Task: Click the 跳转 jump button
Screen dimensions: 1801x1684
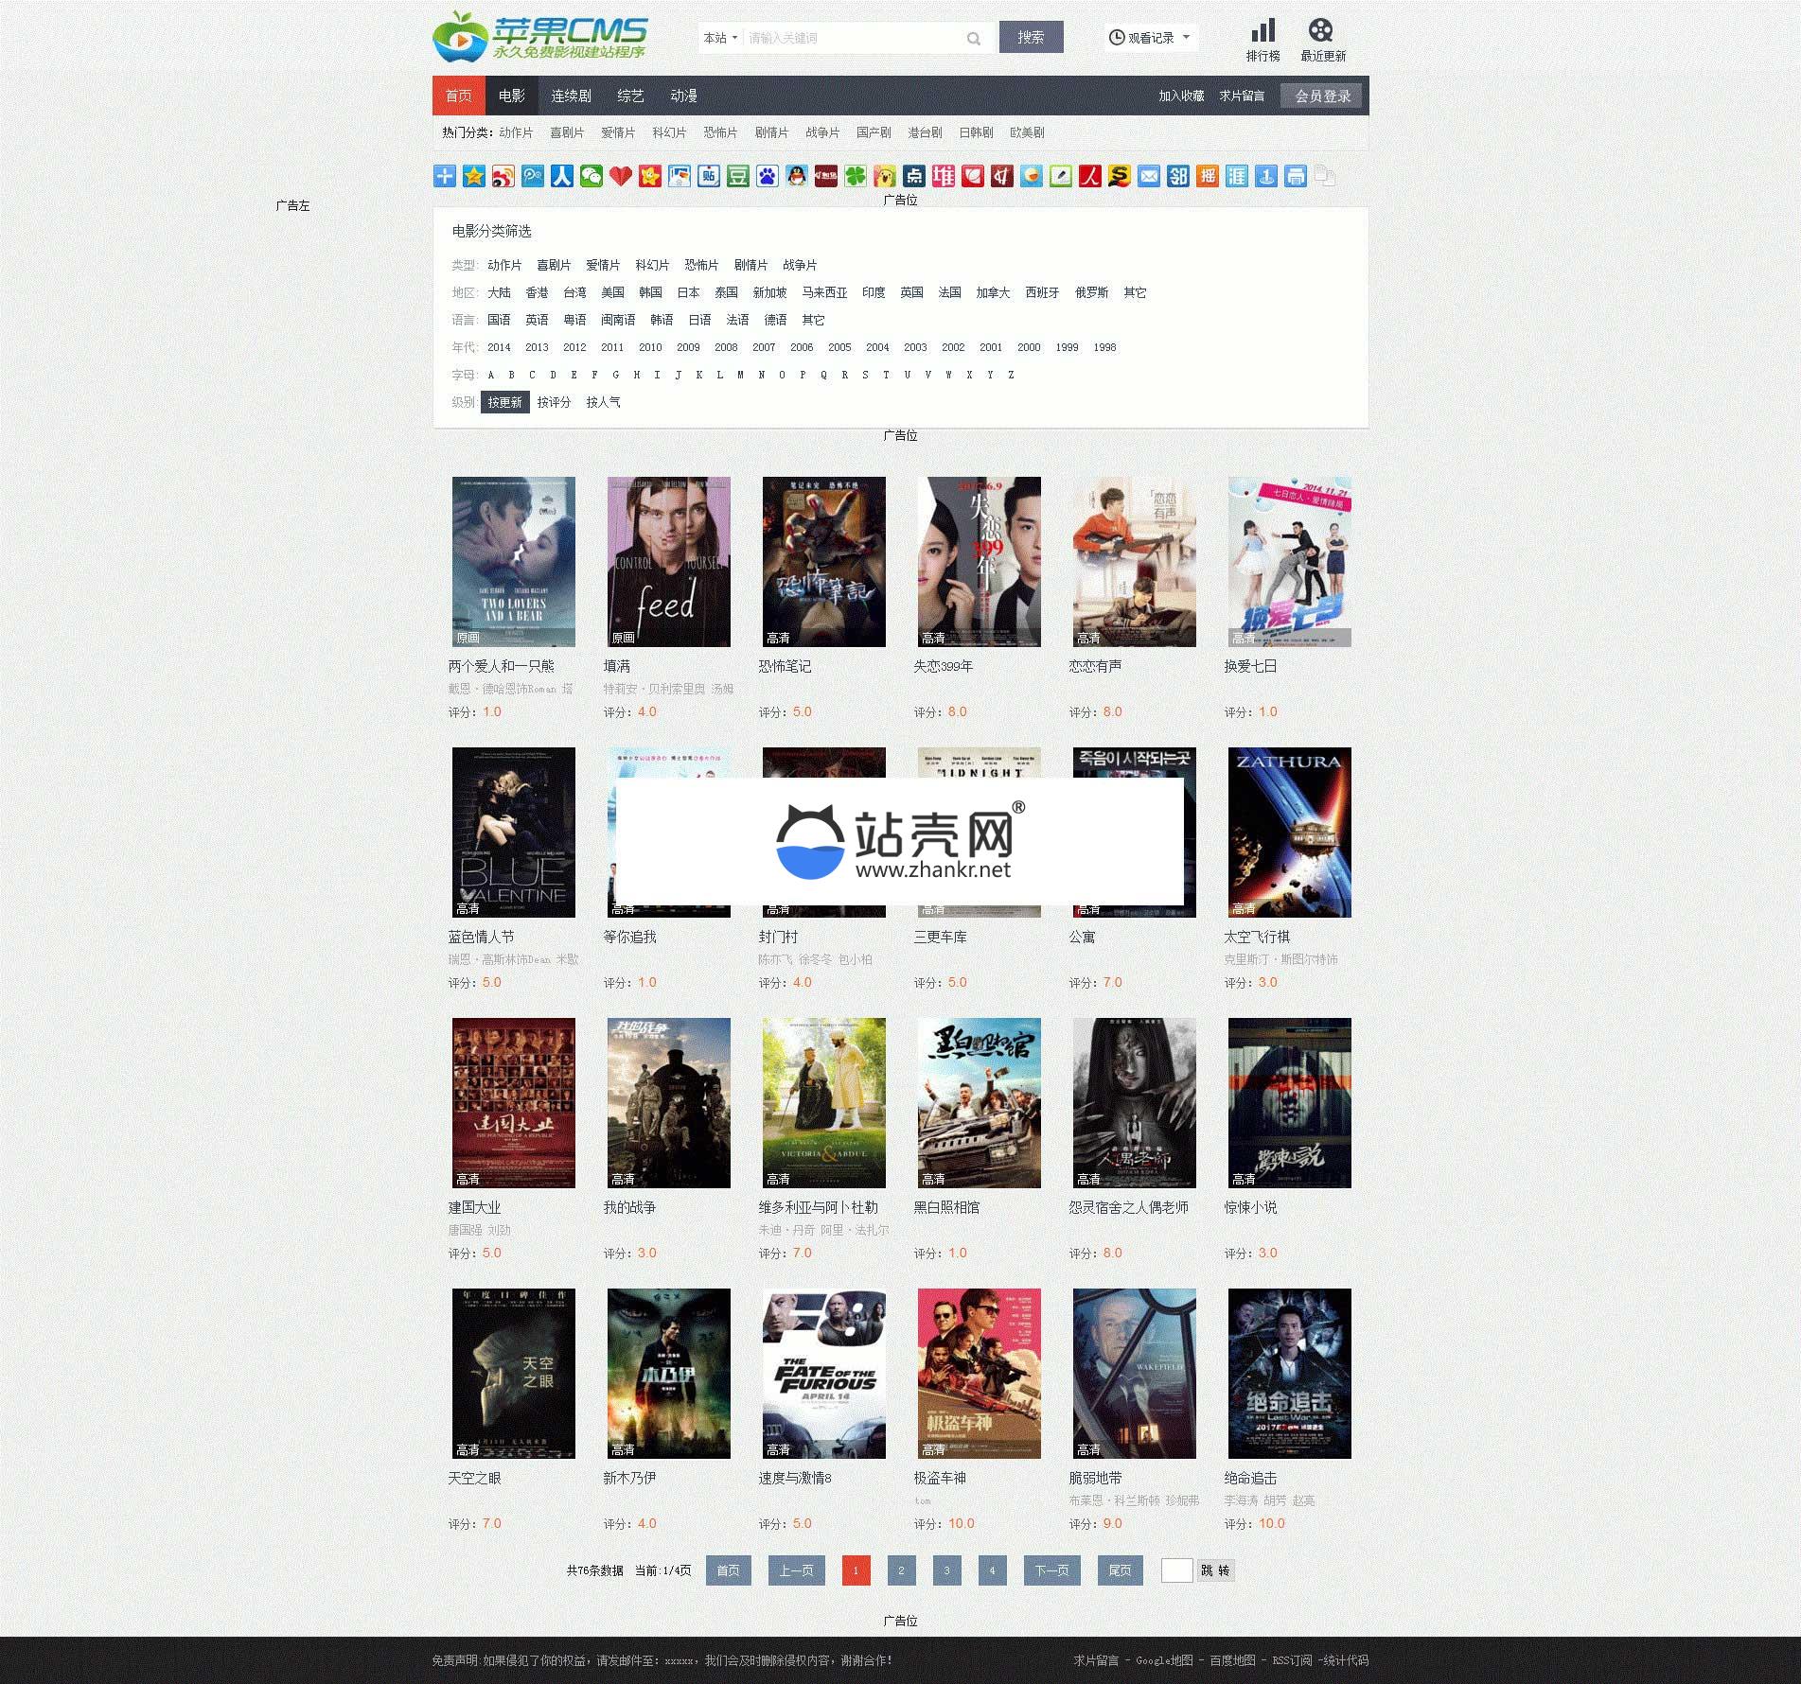Action: 1215,1570
